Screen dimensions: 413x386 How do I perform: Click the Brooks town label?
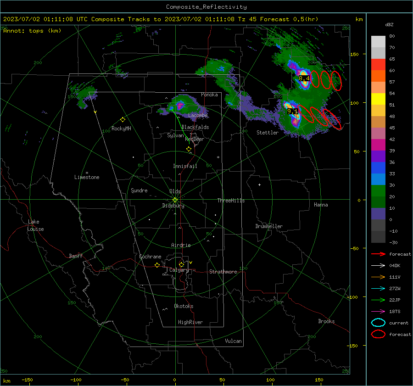click(x=326, y=321)
